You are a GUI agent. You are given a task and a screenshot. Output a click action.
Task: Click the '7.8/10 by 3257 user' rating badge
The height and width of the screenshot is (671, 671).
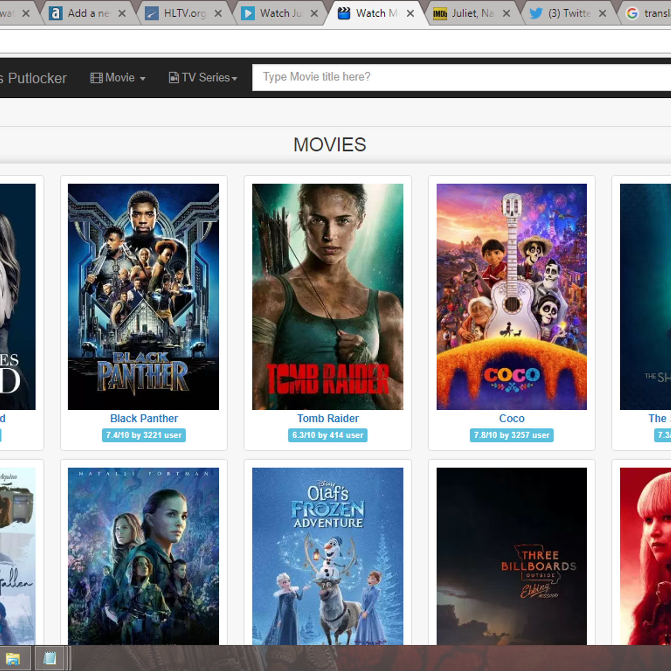coord(512,435)
